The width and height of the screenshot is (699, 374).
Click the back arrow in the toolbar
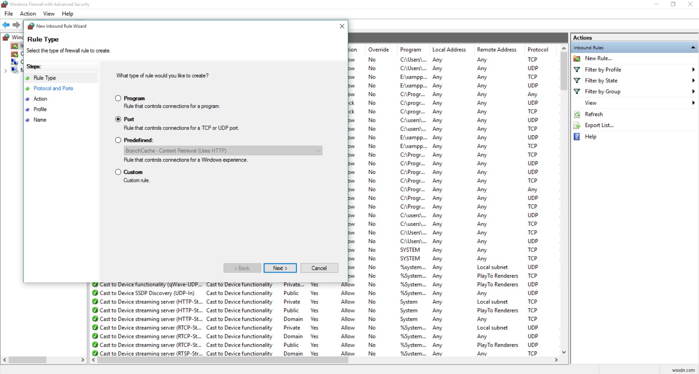click(6, 25)
